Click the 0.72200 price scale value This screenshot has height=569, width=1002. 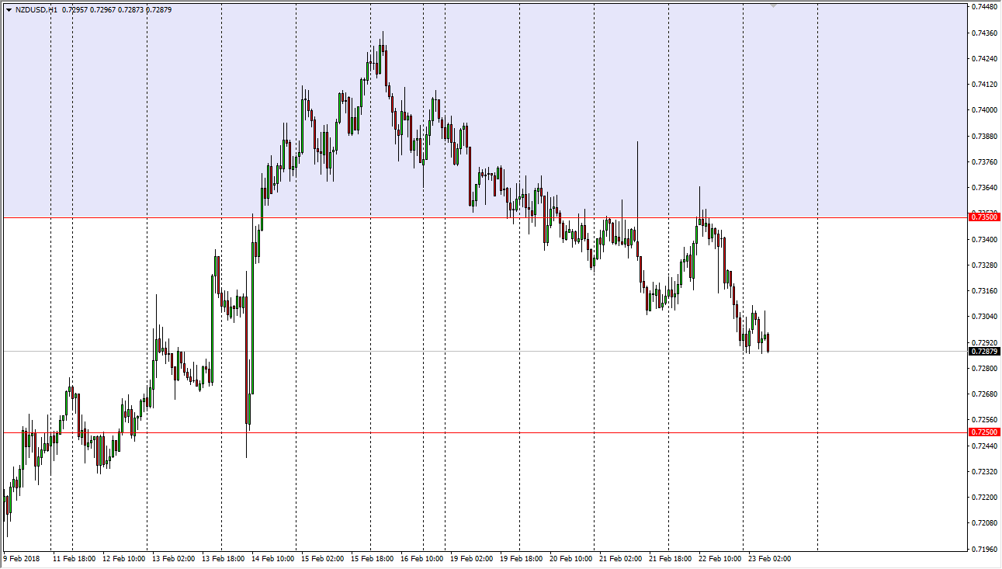click(983, 498)
